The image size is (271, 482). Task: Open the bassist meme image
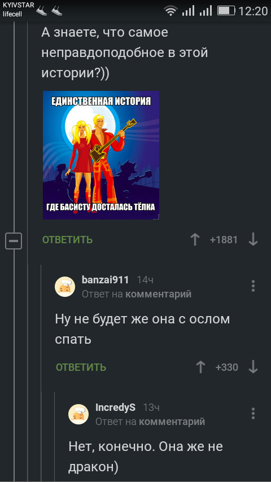point(101,155)
